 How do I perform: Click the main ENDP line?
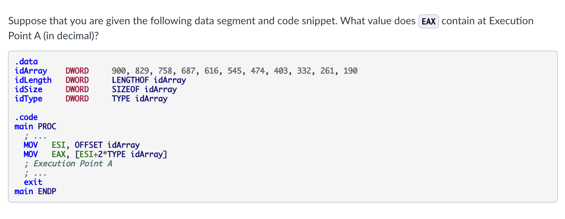tap(35, 192)
